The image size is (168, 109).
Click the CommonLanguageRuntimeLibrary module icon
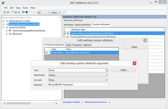tap(10, 31)
